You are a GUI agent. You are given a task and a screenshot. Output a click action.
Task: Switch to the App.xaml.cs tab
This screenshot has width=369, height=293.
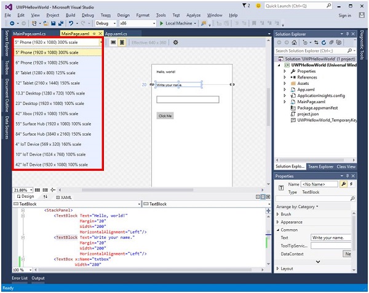coord(117,34)
